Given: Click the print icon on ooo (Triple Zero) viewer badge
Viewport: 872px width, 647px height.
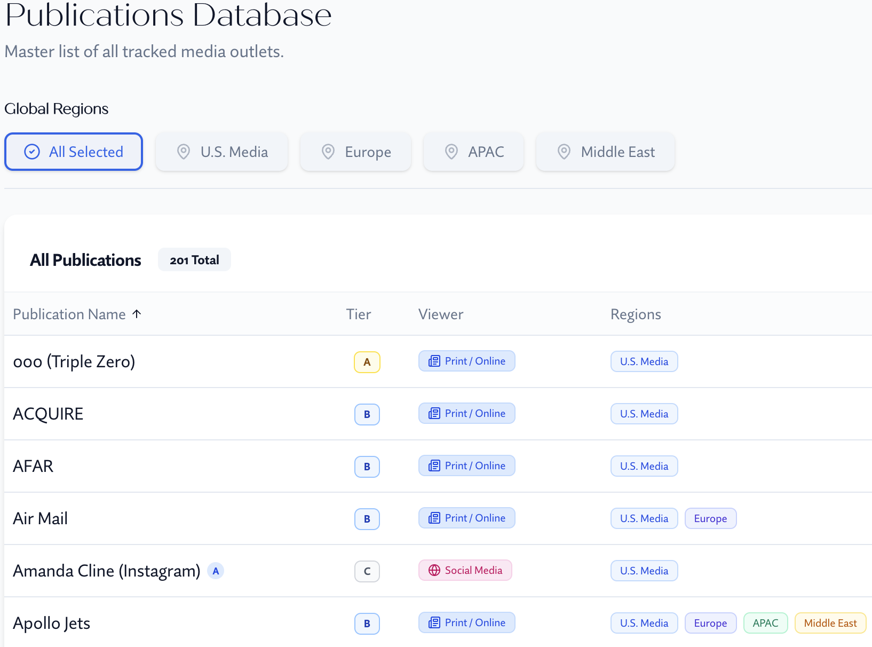Looking at the screenshot, I should [434, 361].
